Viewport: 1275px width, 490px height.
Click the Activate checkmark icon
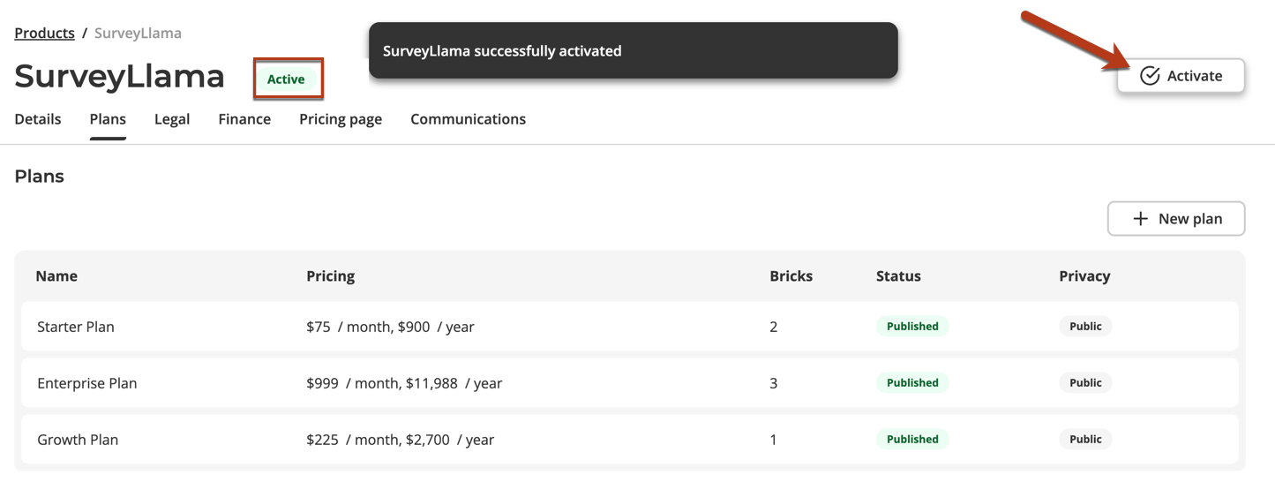coord(1149,76)
